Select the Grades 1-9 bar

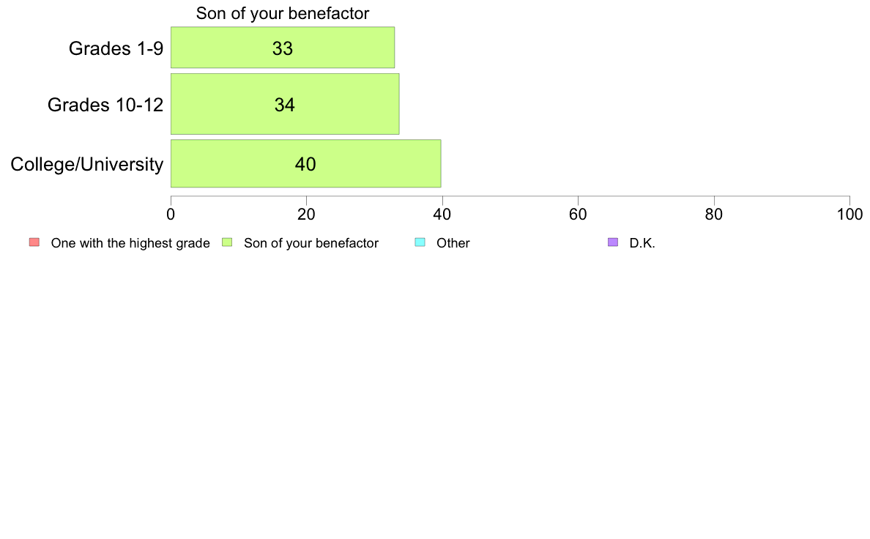coord(283,48)
